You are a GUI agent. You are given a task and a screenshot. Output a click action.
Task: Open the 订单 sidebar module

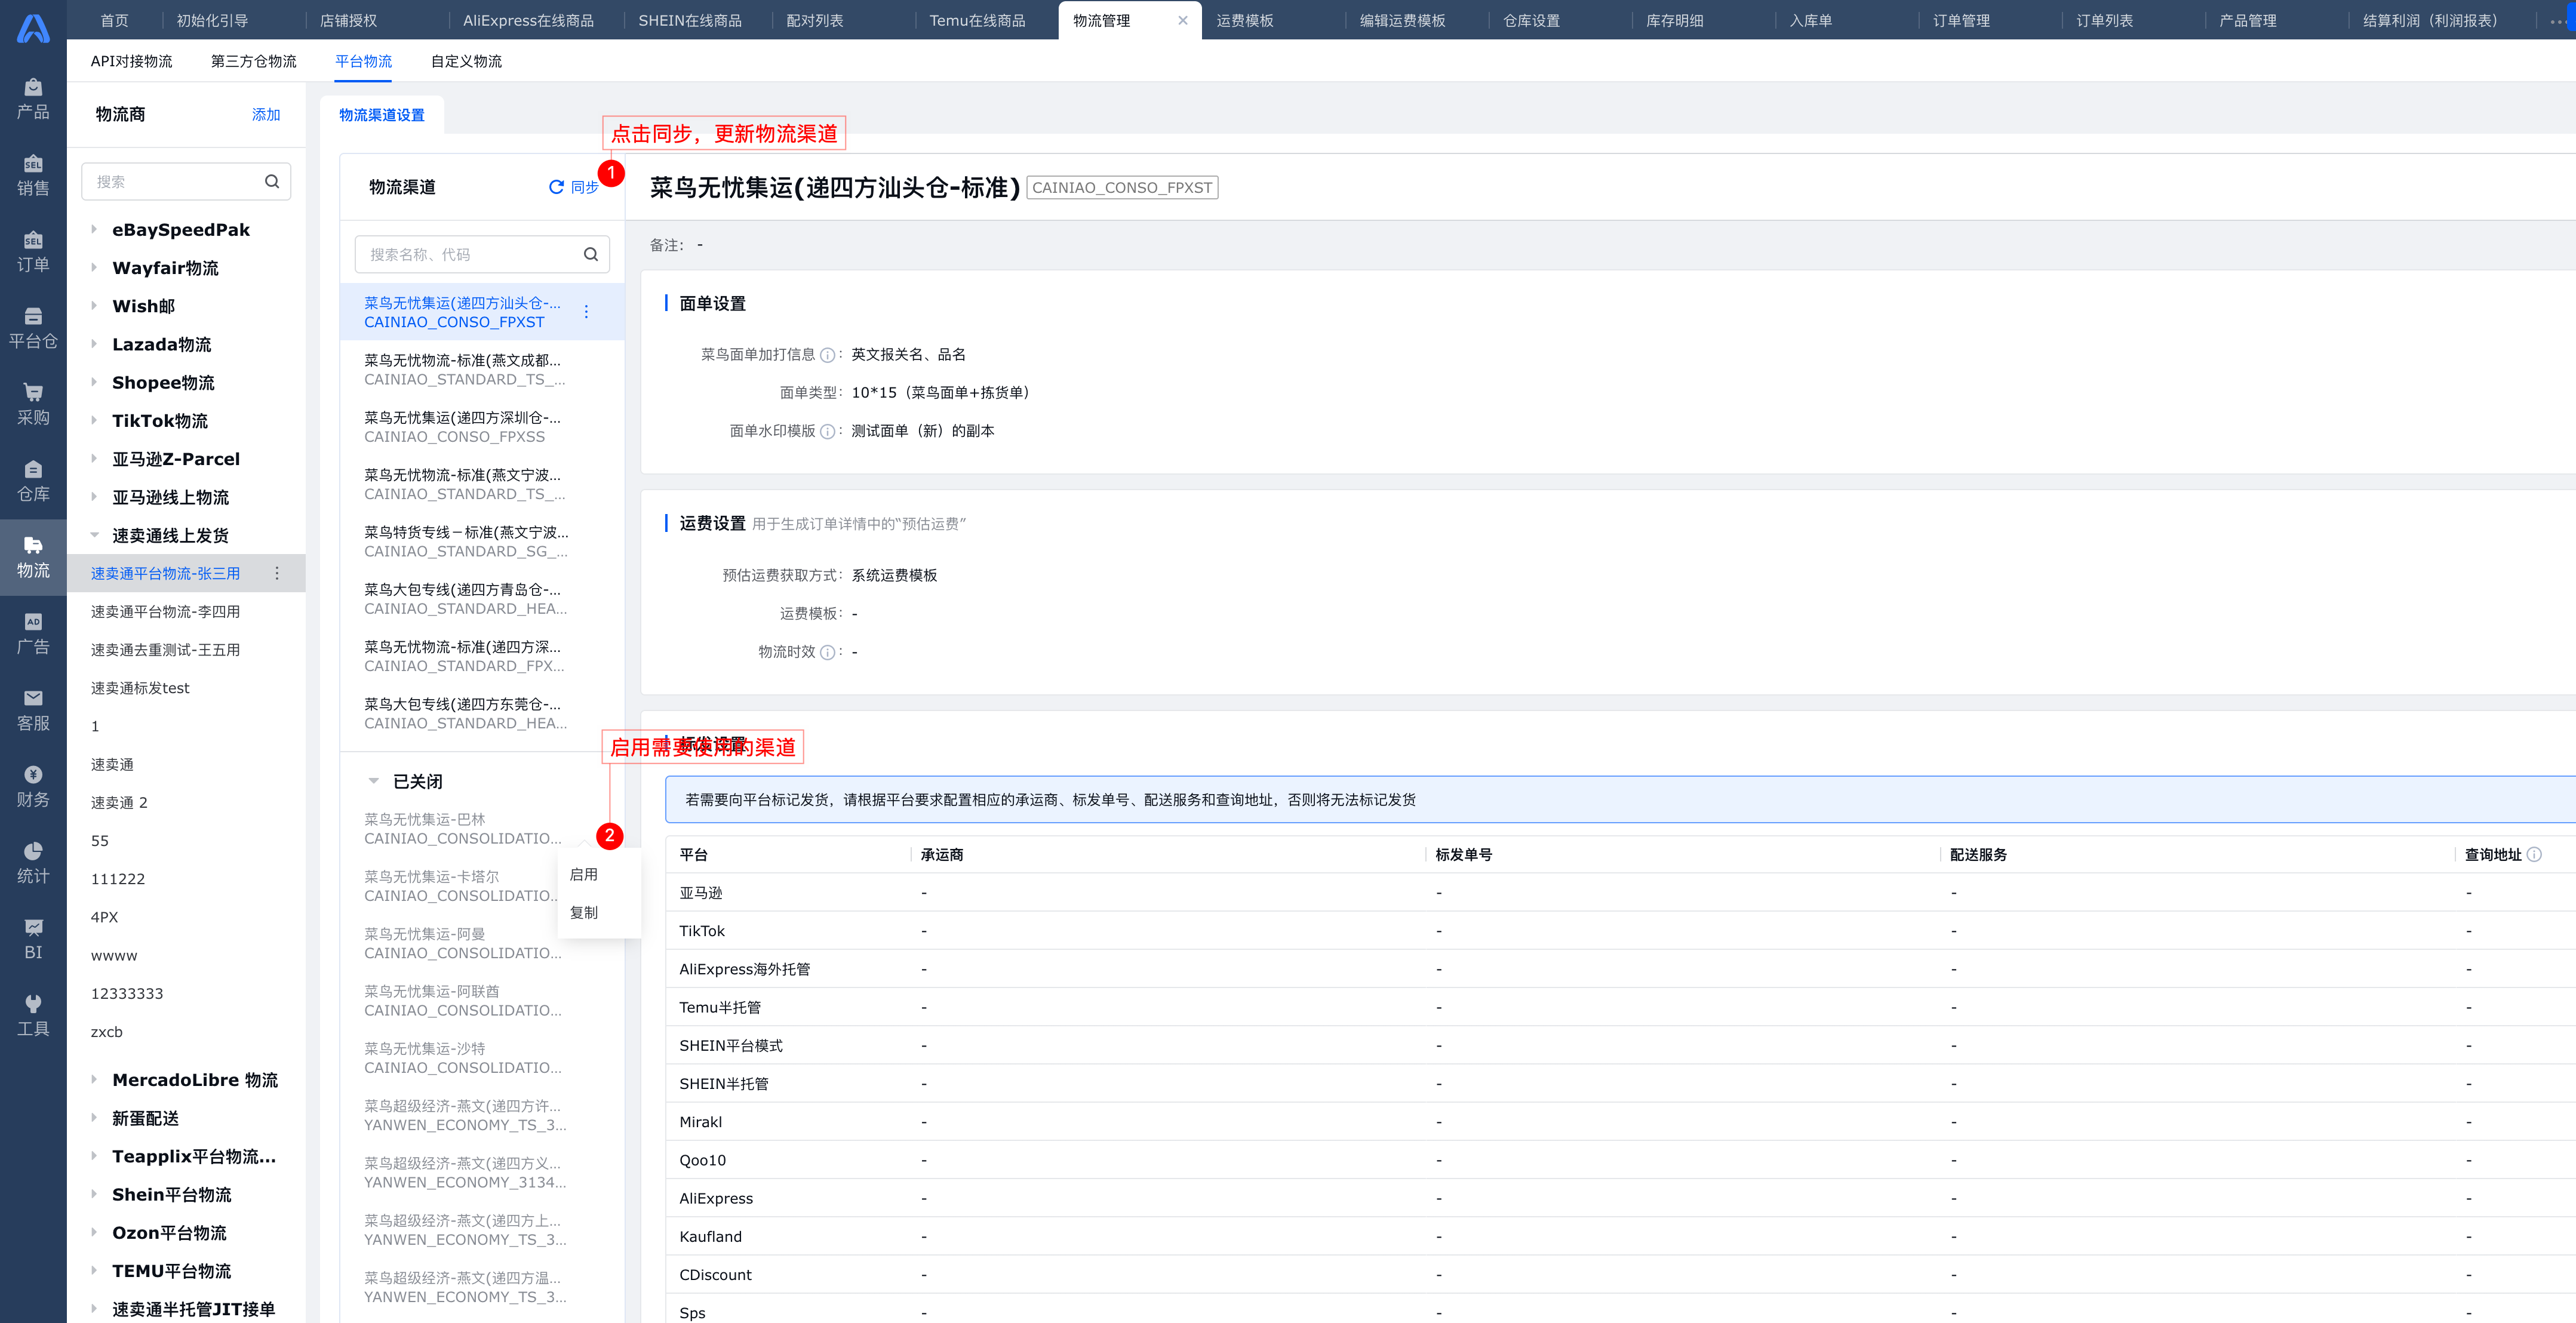click(x=33, y=252)
